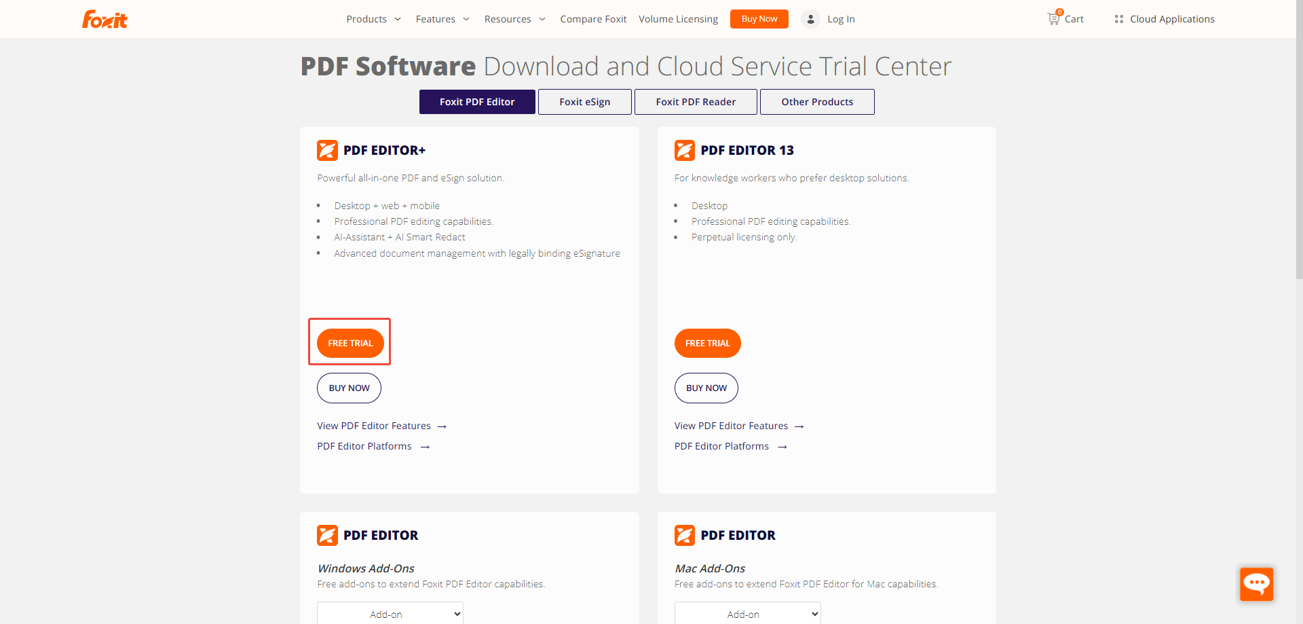This screenshot has height=624, width=1303.
Task: Open the Windows Add-on selector
Action: pos(390,614)
